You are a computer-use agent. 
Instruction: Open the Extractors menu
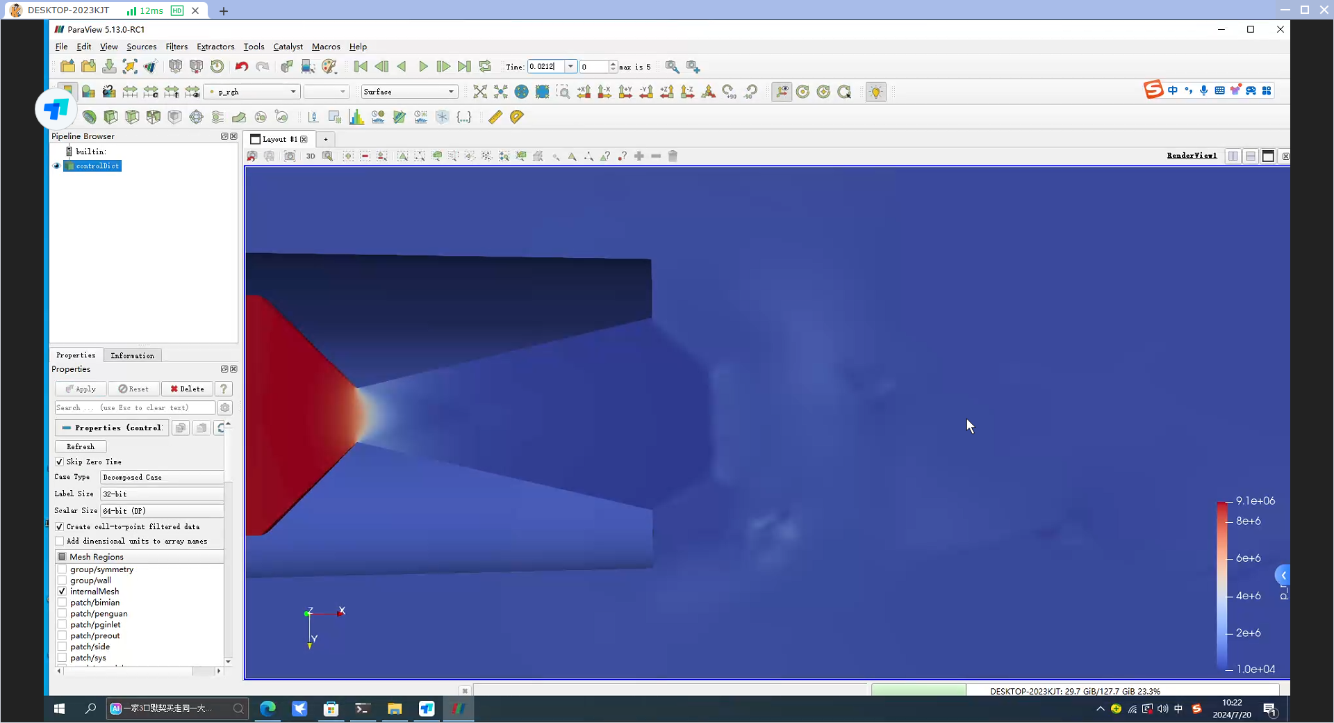pyautogui.click(x=215, y=47)
